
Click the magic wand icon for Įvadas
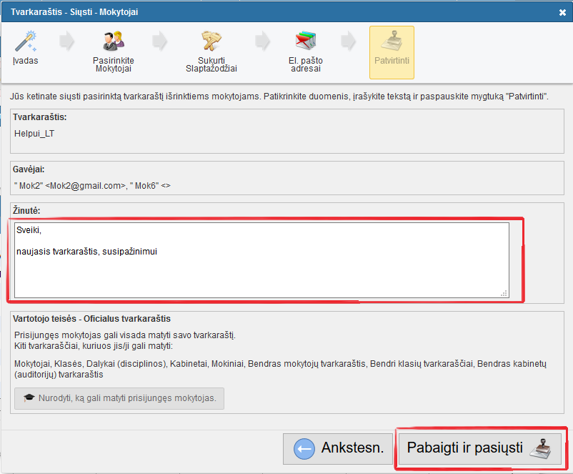pos(26,40)
